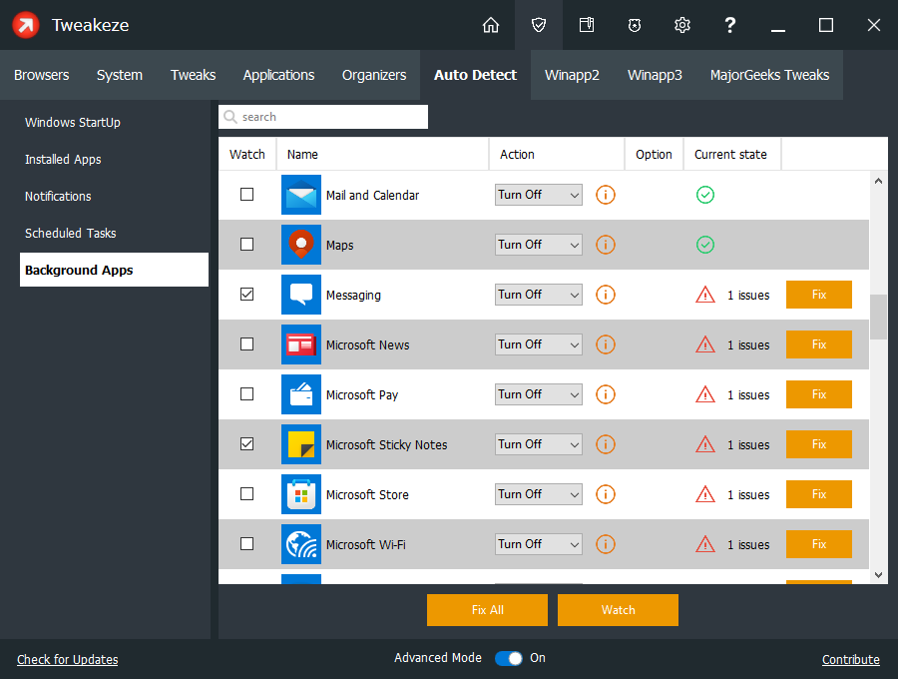Screen dimensions: 898x679
Task: Open Windows StartUp sidebar section
Action: [x=114, y=122]
